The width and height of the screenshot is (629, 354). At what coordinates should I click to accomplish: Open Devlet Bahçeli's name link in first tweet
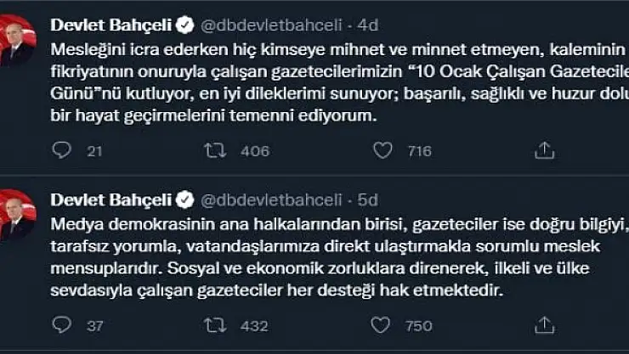[x=111, y=24]
